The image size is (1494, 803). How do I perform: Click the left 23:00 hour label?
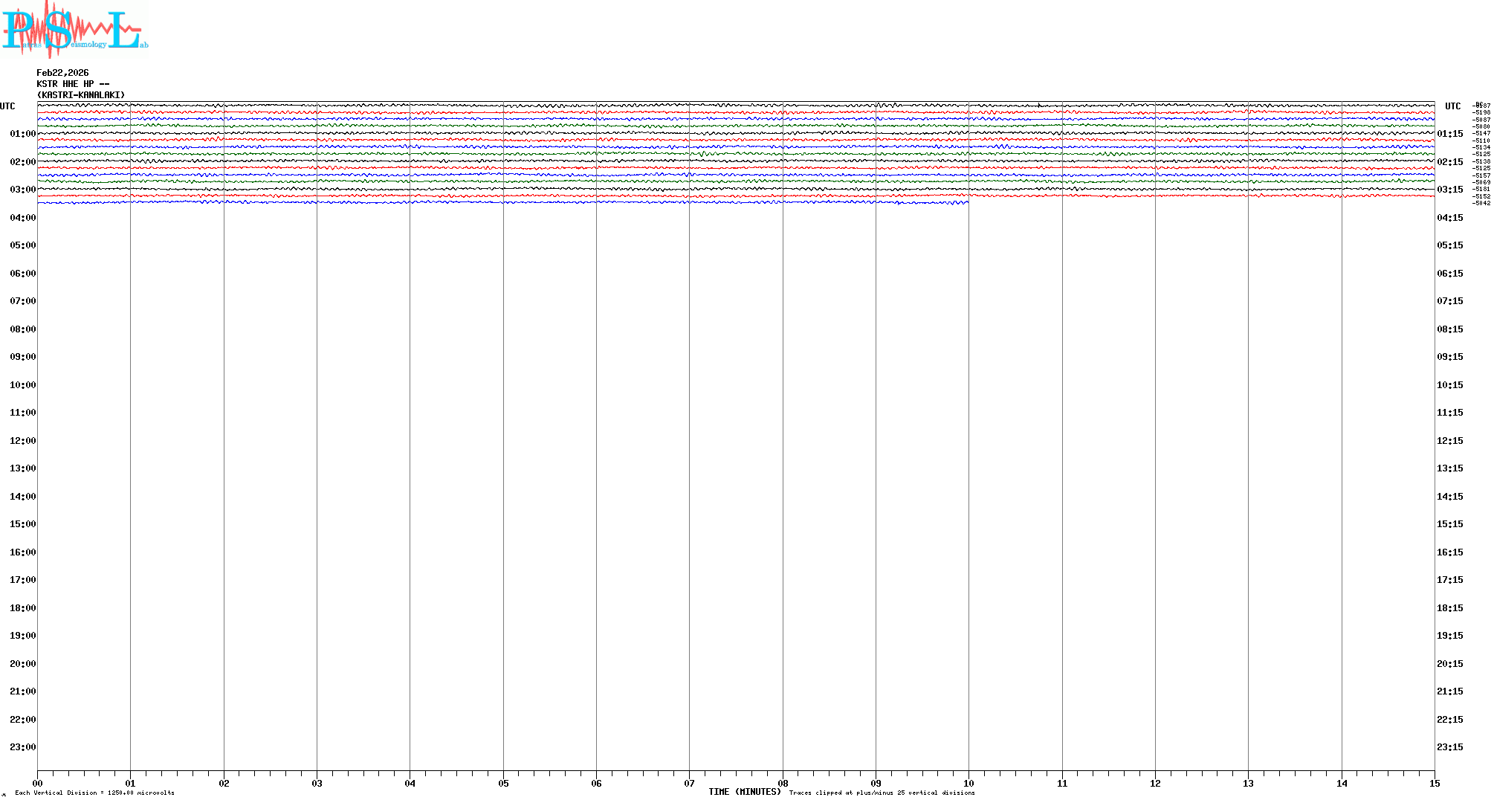22,747
